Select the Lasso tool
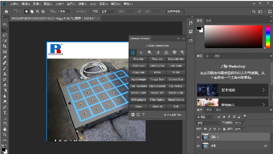Viewport: 273px width, 154px height. (5, 35)
